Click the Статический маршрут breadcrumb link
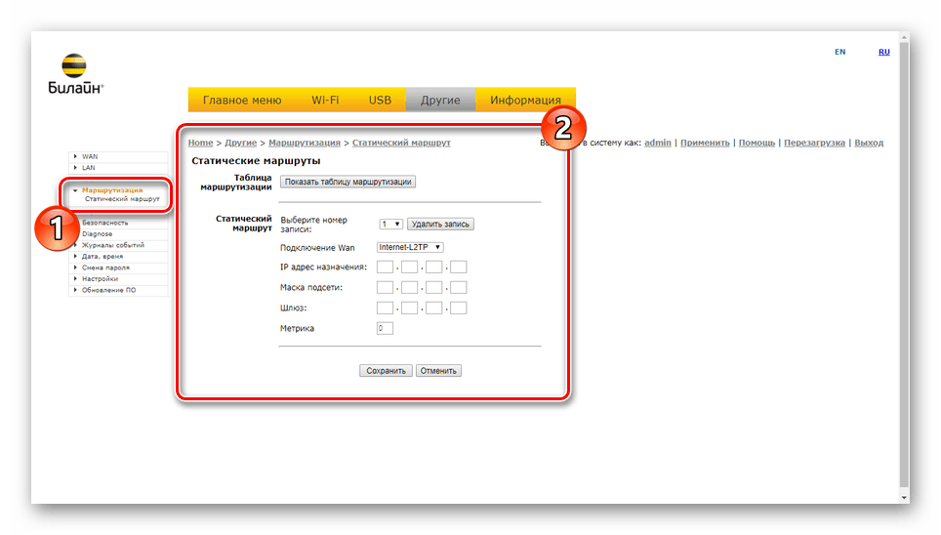Image resolution: width=941 pixels, height=535 pixels. (401, 143)
